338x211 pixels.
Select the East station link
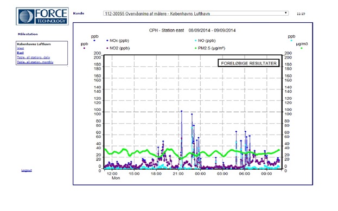coord(20,53)
